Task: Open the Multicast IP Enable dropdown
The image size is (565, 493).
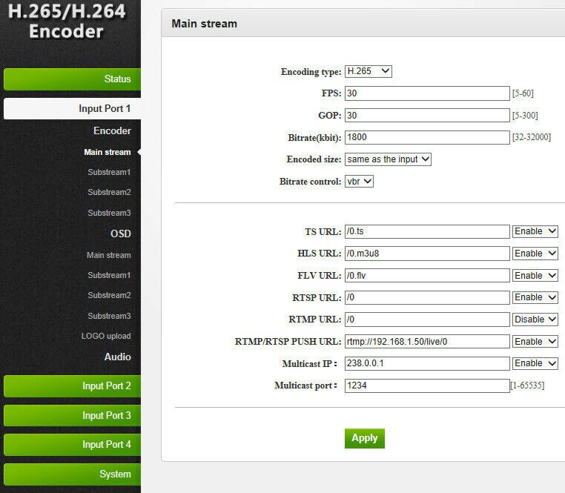Action: click(x=535, y=363)
